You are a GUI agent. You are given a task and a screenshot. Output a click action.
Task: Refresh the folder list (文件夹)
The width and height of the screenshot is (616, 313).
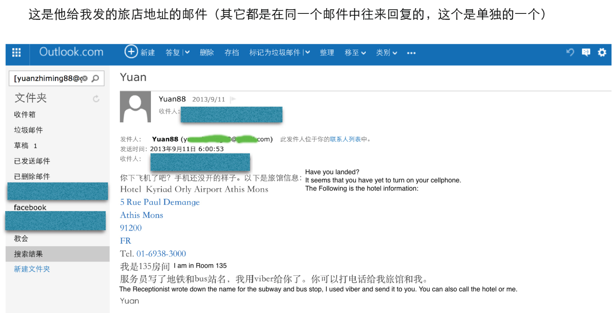tap(96, 99)
